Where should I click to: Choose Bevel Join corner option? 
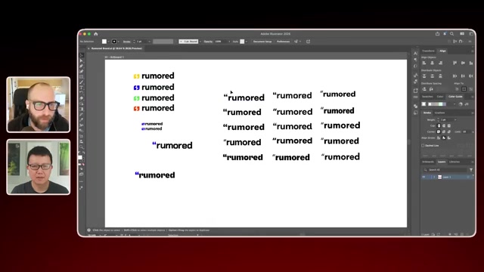tap(449, 131)
